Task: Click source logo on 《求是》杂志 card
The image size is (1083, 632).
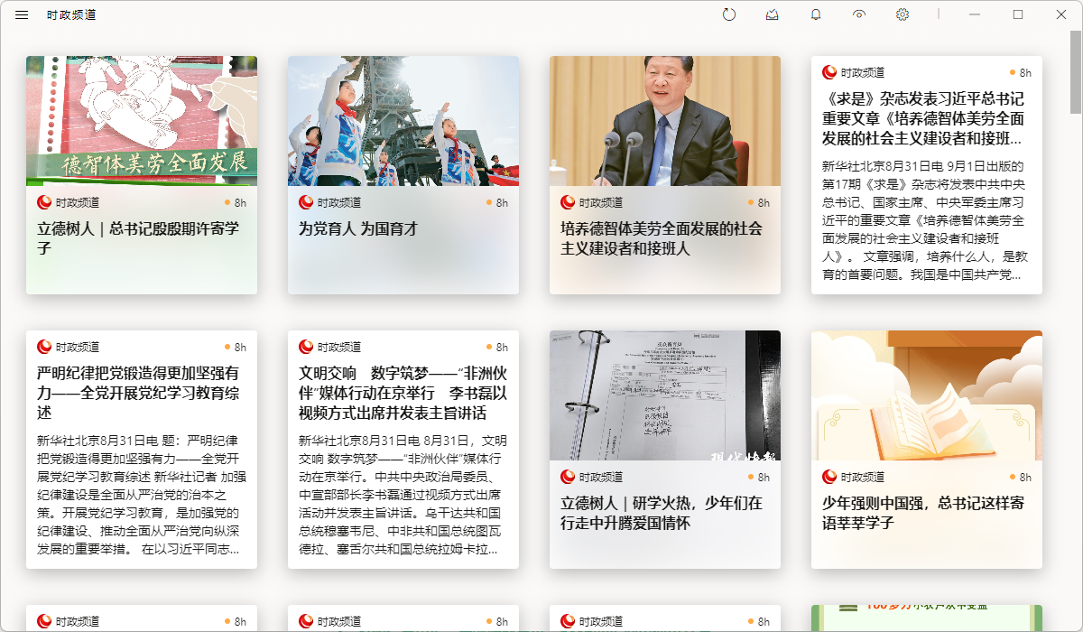Action: pyautogui.click(x=829, y=72)
